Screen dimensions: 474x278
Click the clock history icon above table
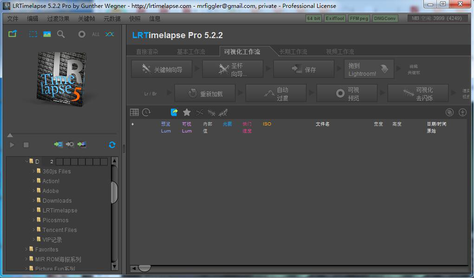point(146,113)
